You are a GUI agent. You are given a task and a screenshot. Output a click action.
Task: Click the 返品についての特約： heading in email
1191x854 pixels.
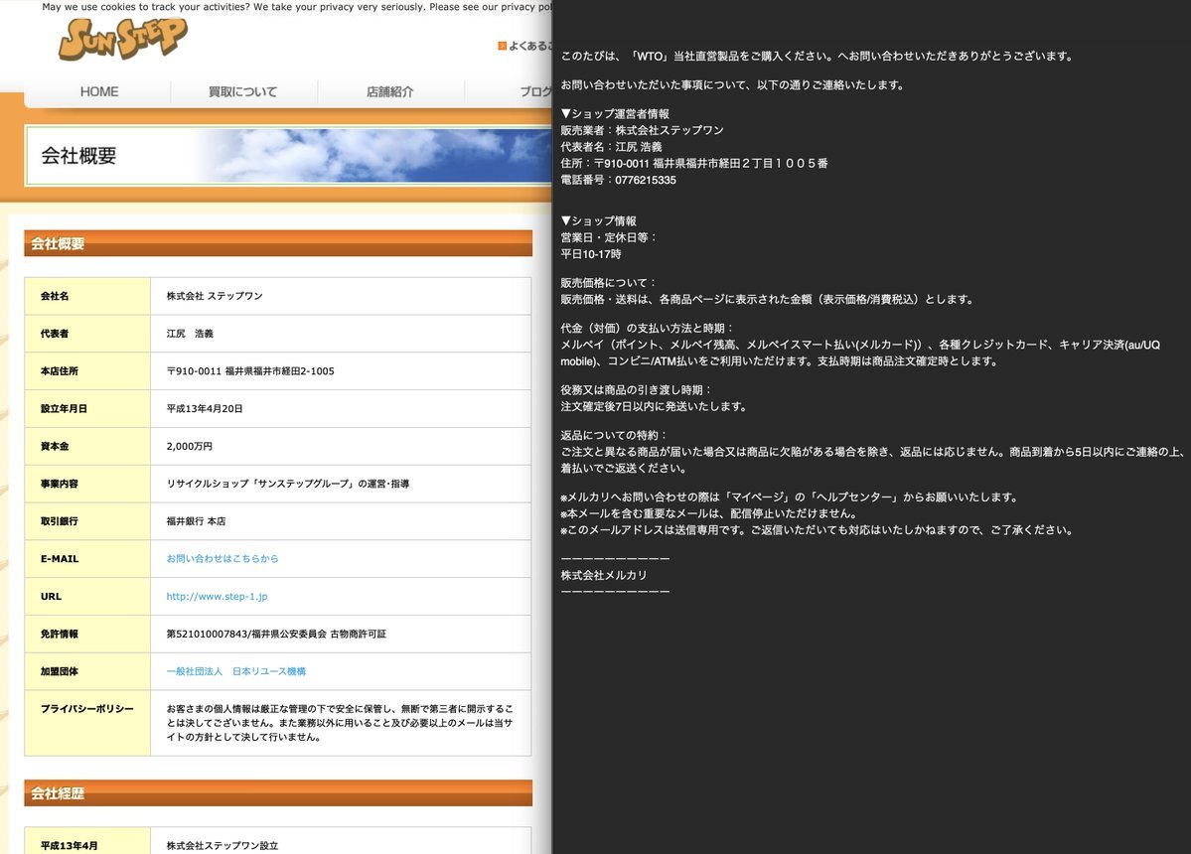(614, 436)
